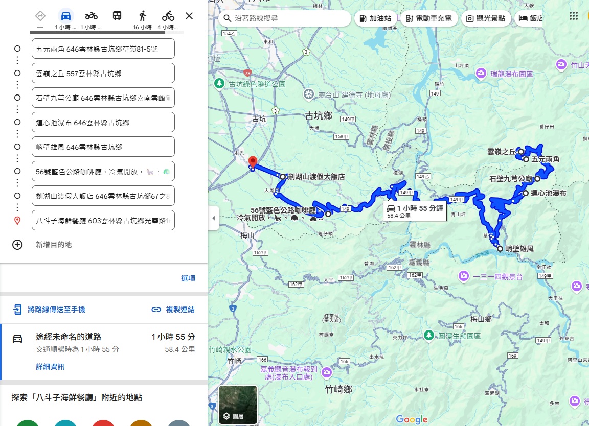This screenshot has width=589, height=426.
Task: Copy link with 複製連結
Action: pyautogui.click(x=180, y=309)
